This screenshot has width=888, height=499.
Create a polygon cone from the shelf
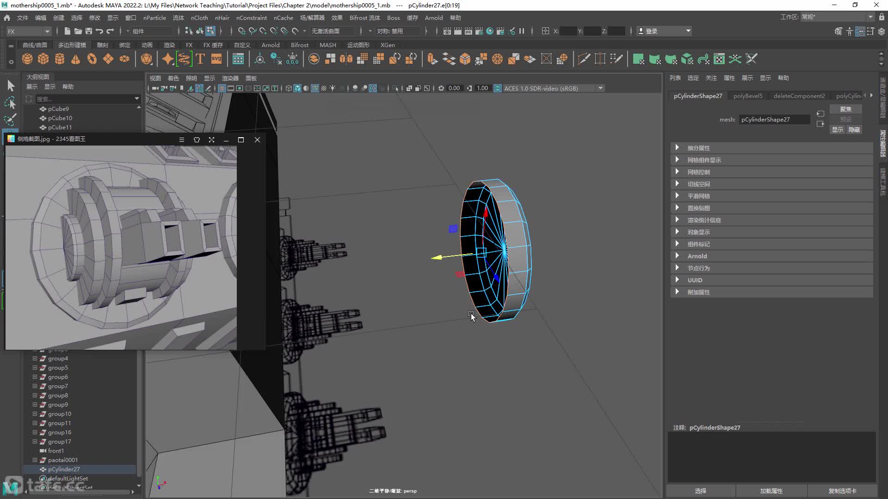tap(76, 59)
